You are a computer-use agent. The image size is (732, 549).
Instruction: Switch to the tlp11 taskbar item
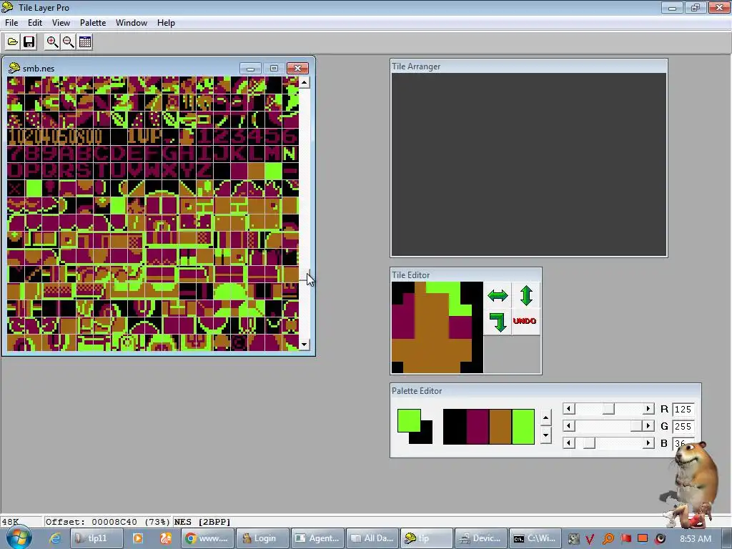pos(97,538)
